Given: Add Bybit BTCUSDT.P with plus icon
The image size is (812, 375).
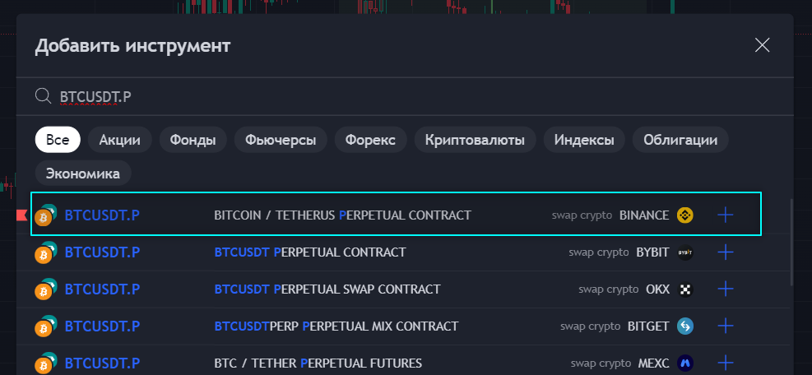Looking at the screenshot, I should 725,252.
